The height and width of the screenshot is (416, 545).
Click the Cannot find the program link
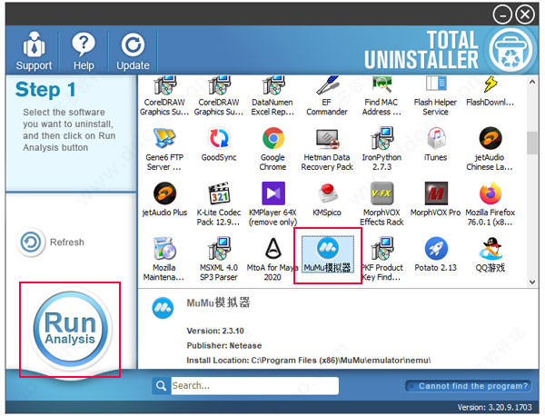point(468,386)
